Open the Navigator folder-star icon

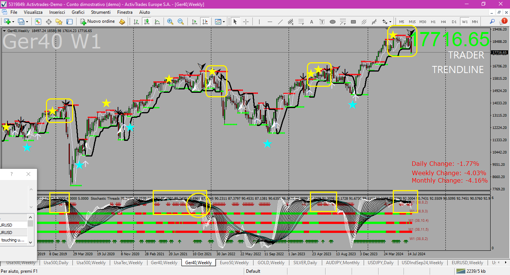[x=59, y=22]
